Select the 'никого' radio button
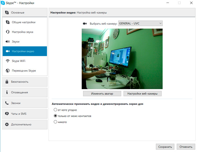The image size is (197, 152). (55, 122)
